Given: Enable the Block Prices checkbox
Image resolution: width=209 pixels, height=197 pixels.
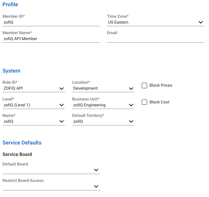Looking at the screenshot, I should click(144, 85).
